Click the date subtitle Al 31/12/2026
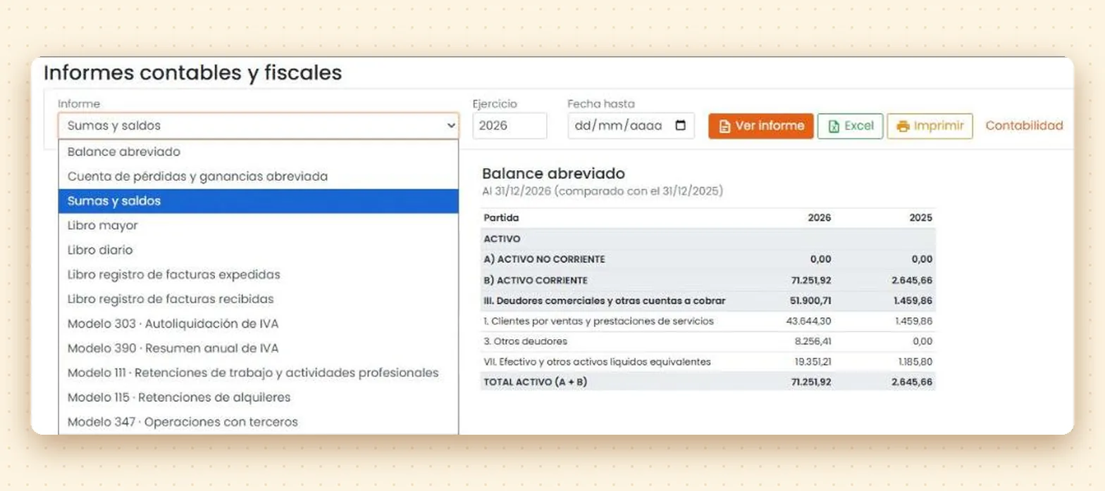The image size is (1105, 491). pyautogui.click(x=603, y=191)
